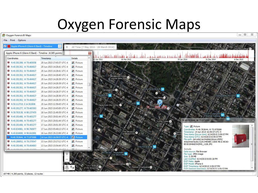This screenshot has width=258, height=193.
Task: Zoom in on the map
Action: [x=67, y=154]
